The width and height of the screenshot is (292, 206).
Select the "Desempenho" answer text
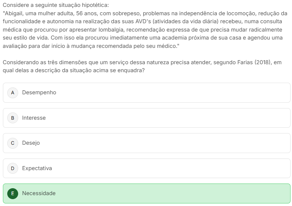39,92
